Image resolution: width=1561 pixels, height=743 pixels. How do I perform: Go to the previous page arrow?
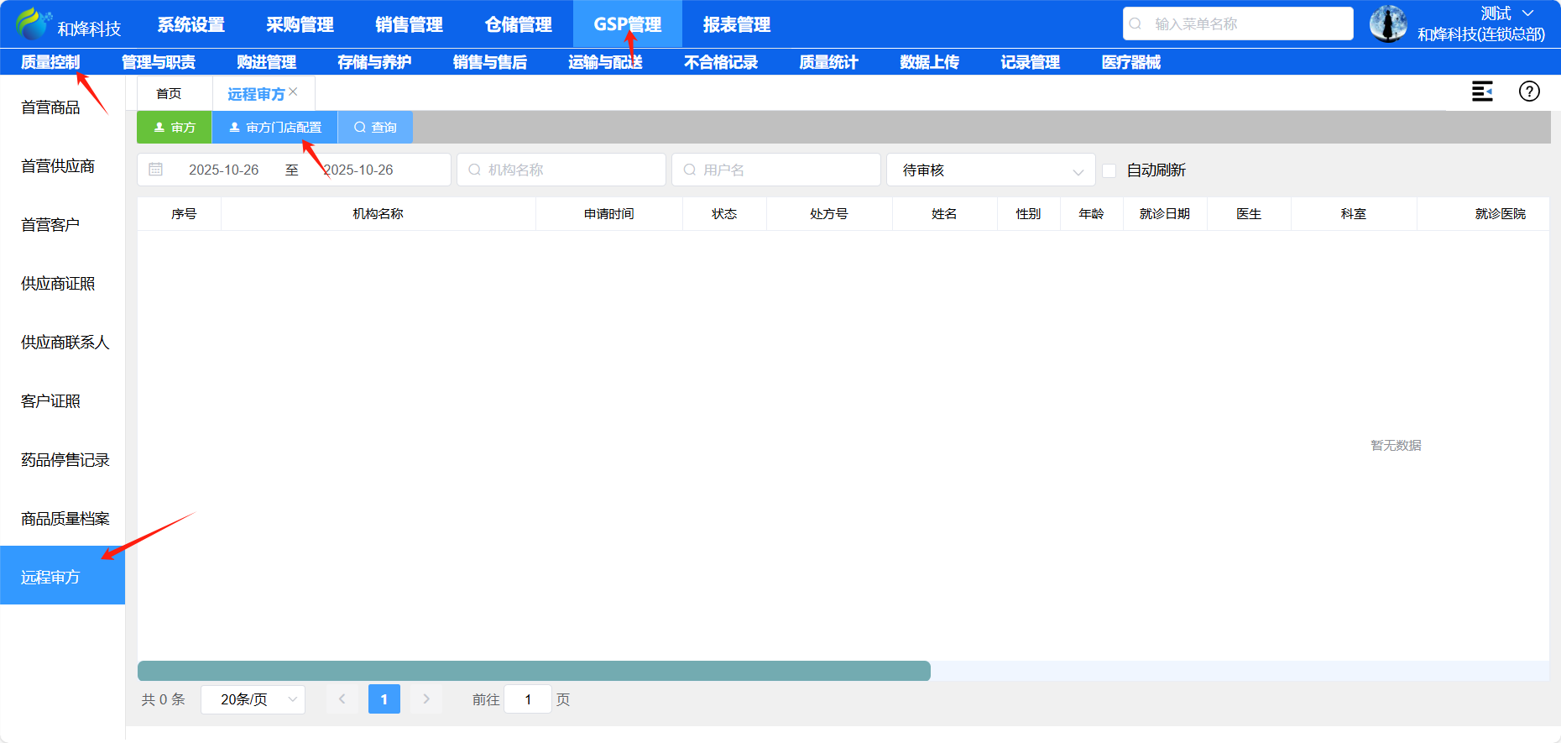pyautogui.click(x=342, y=699)
